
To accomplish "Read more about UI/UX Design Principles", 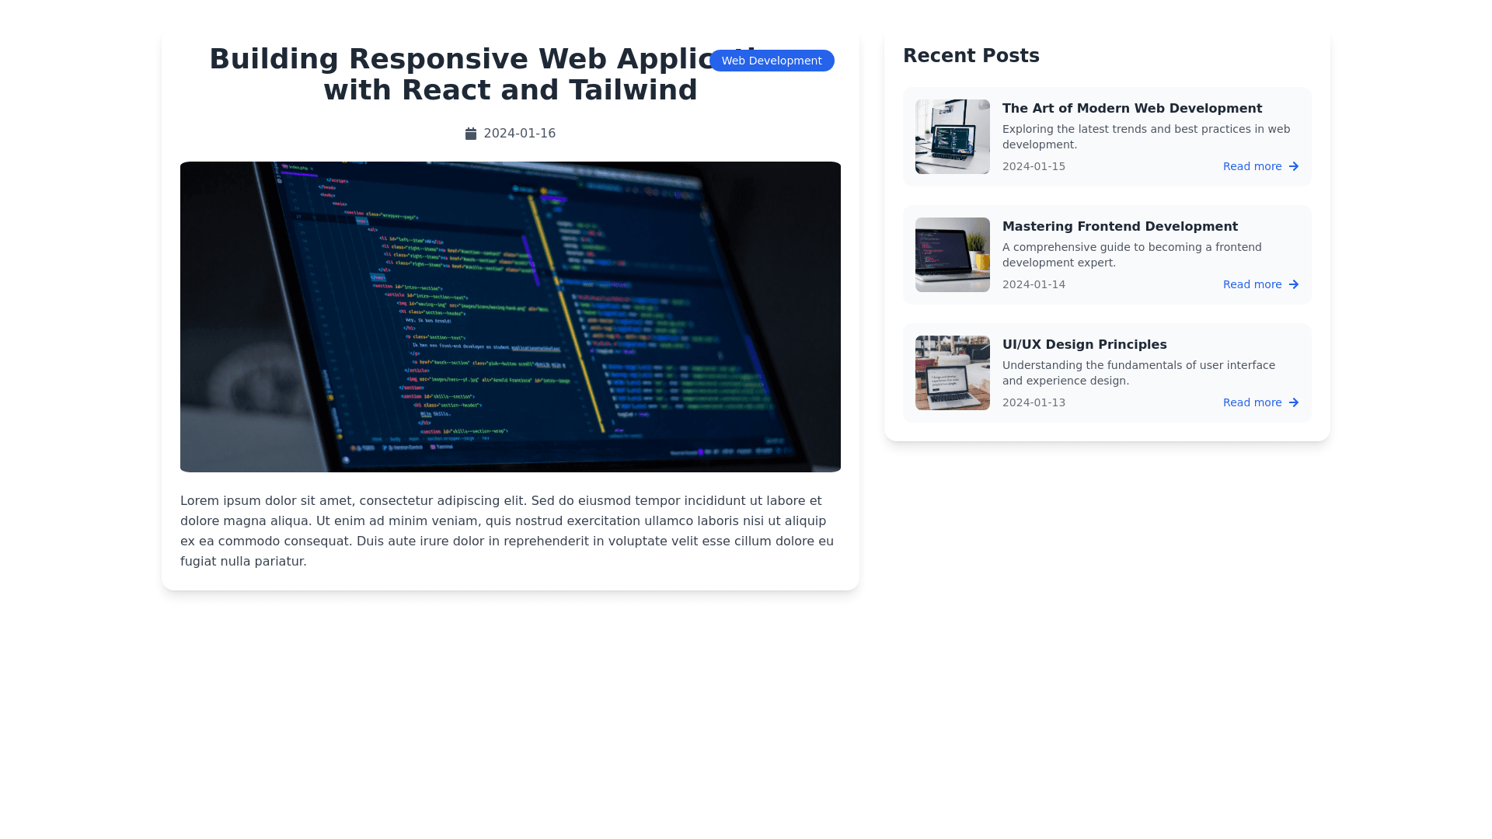I will coord(1252,402).
